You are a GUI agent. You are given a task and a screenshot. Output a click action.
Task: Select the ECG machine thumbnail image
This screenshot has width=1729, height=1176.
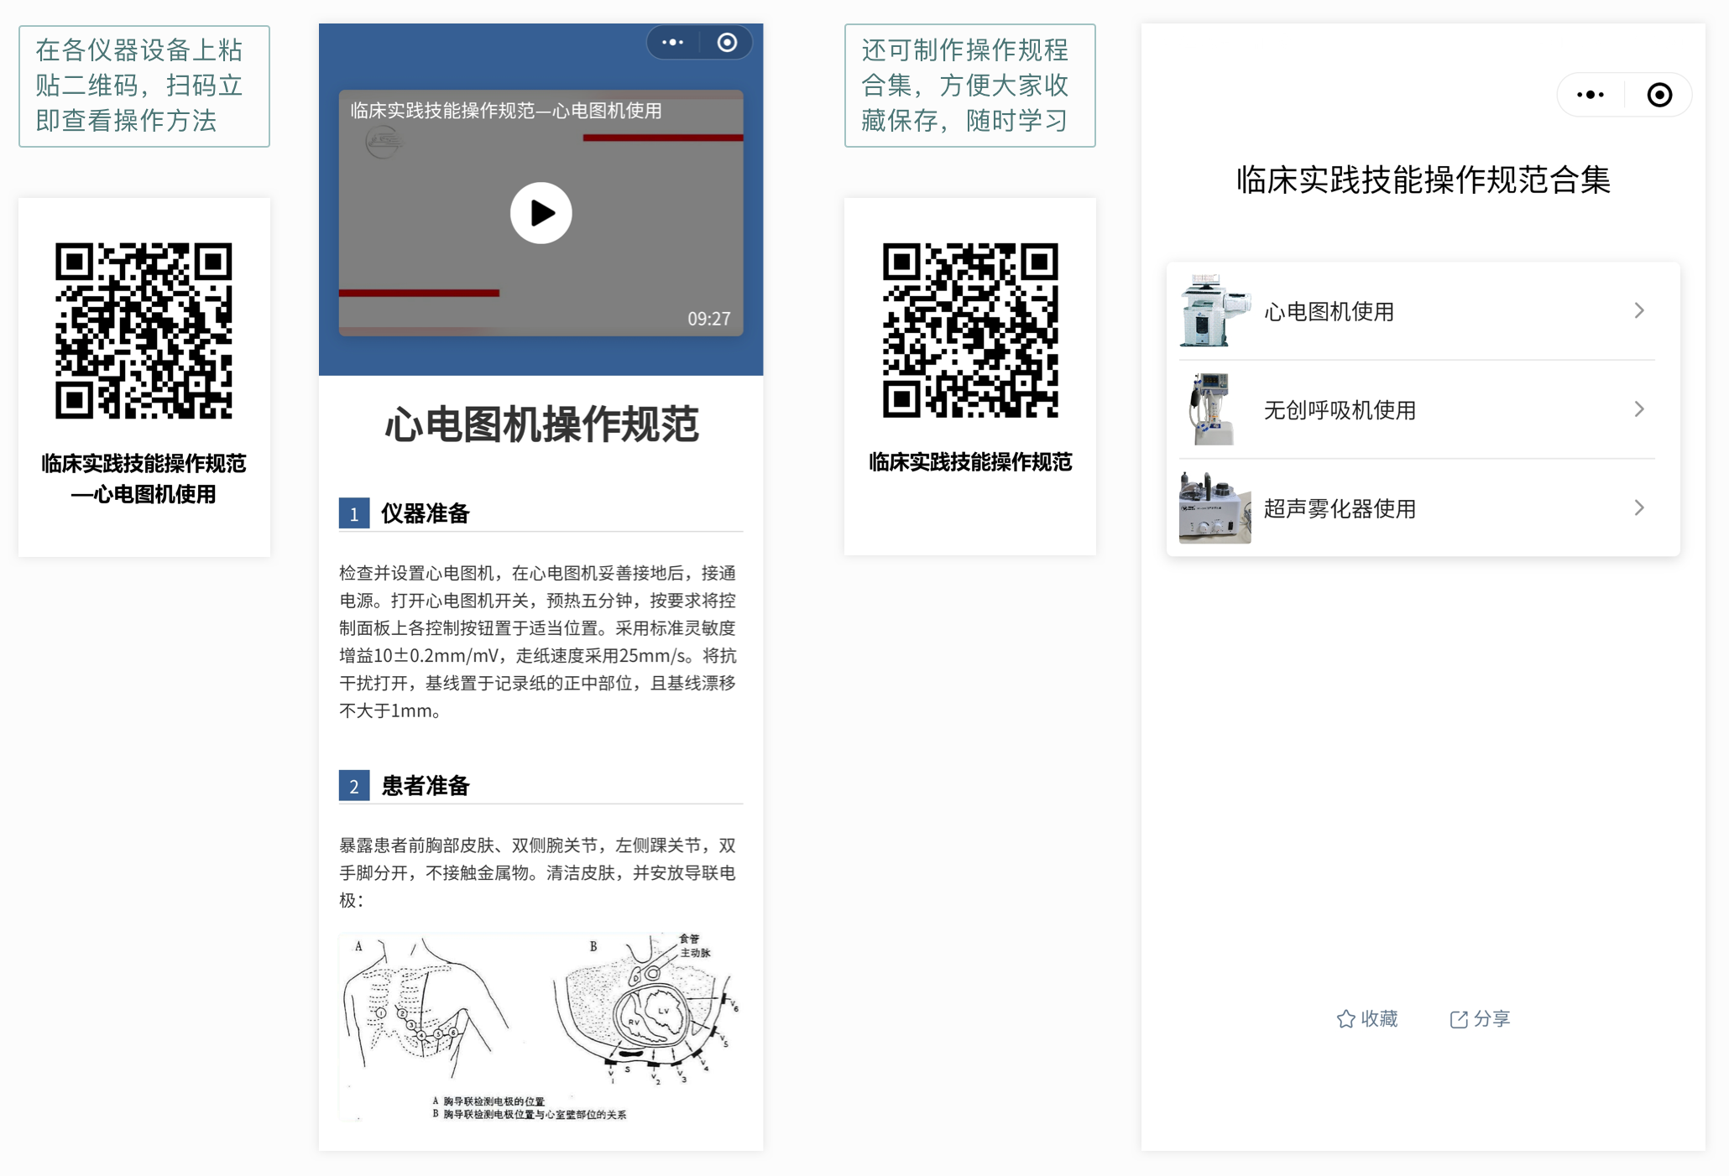tap(1214, 310)
